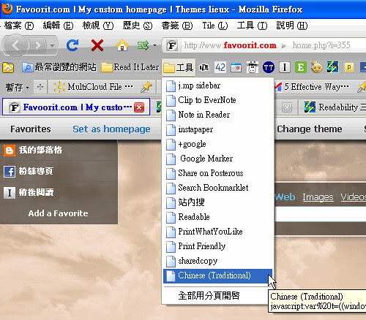Image resolution: width=366 pixels, height=320 pixels.
Task: Open the 檔案 (F) menu
Action: [19, 26]
